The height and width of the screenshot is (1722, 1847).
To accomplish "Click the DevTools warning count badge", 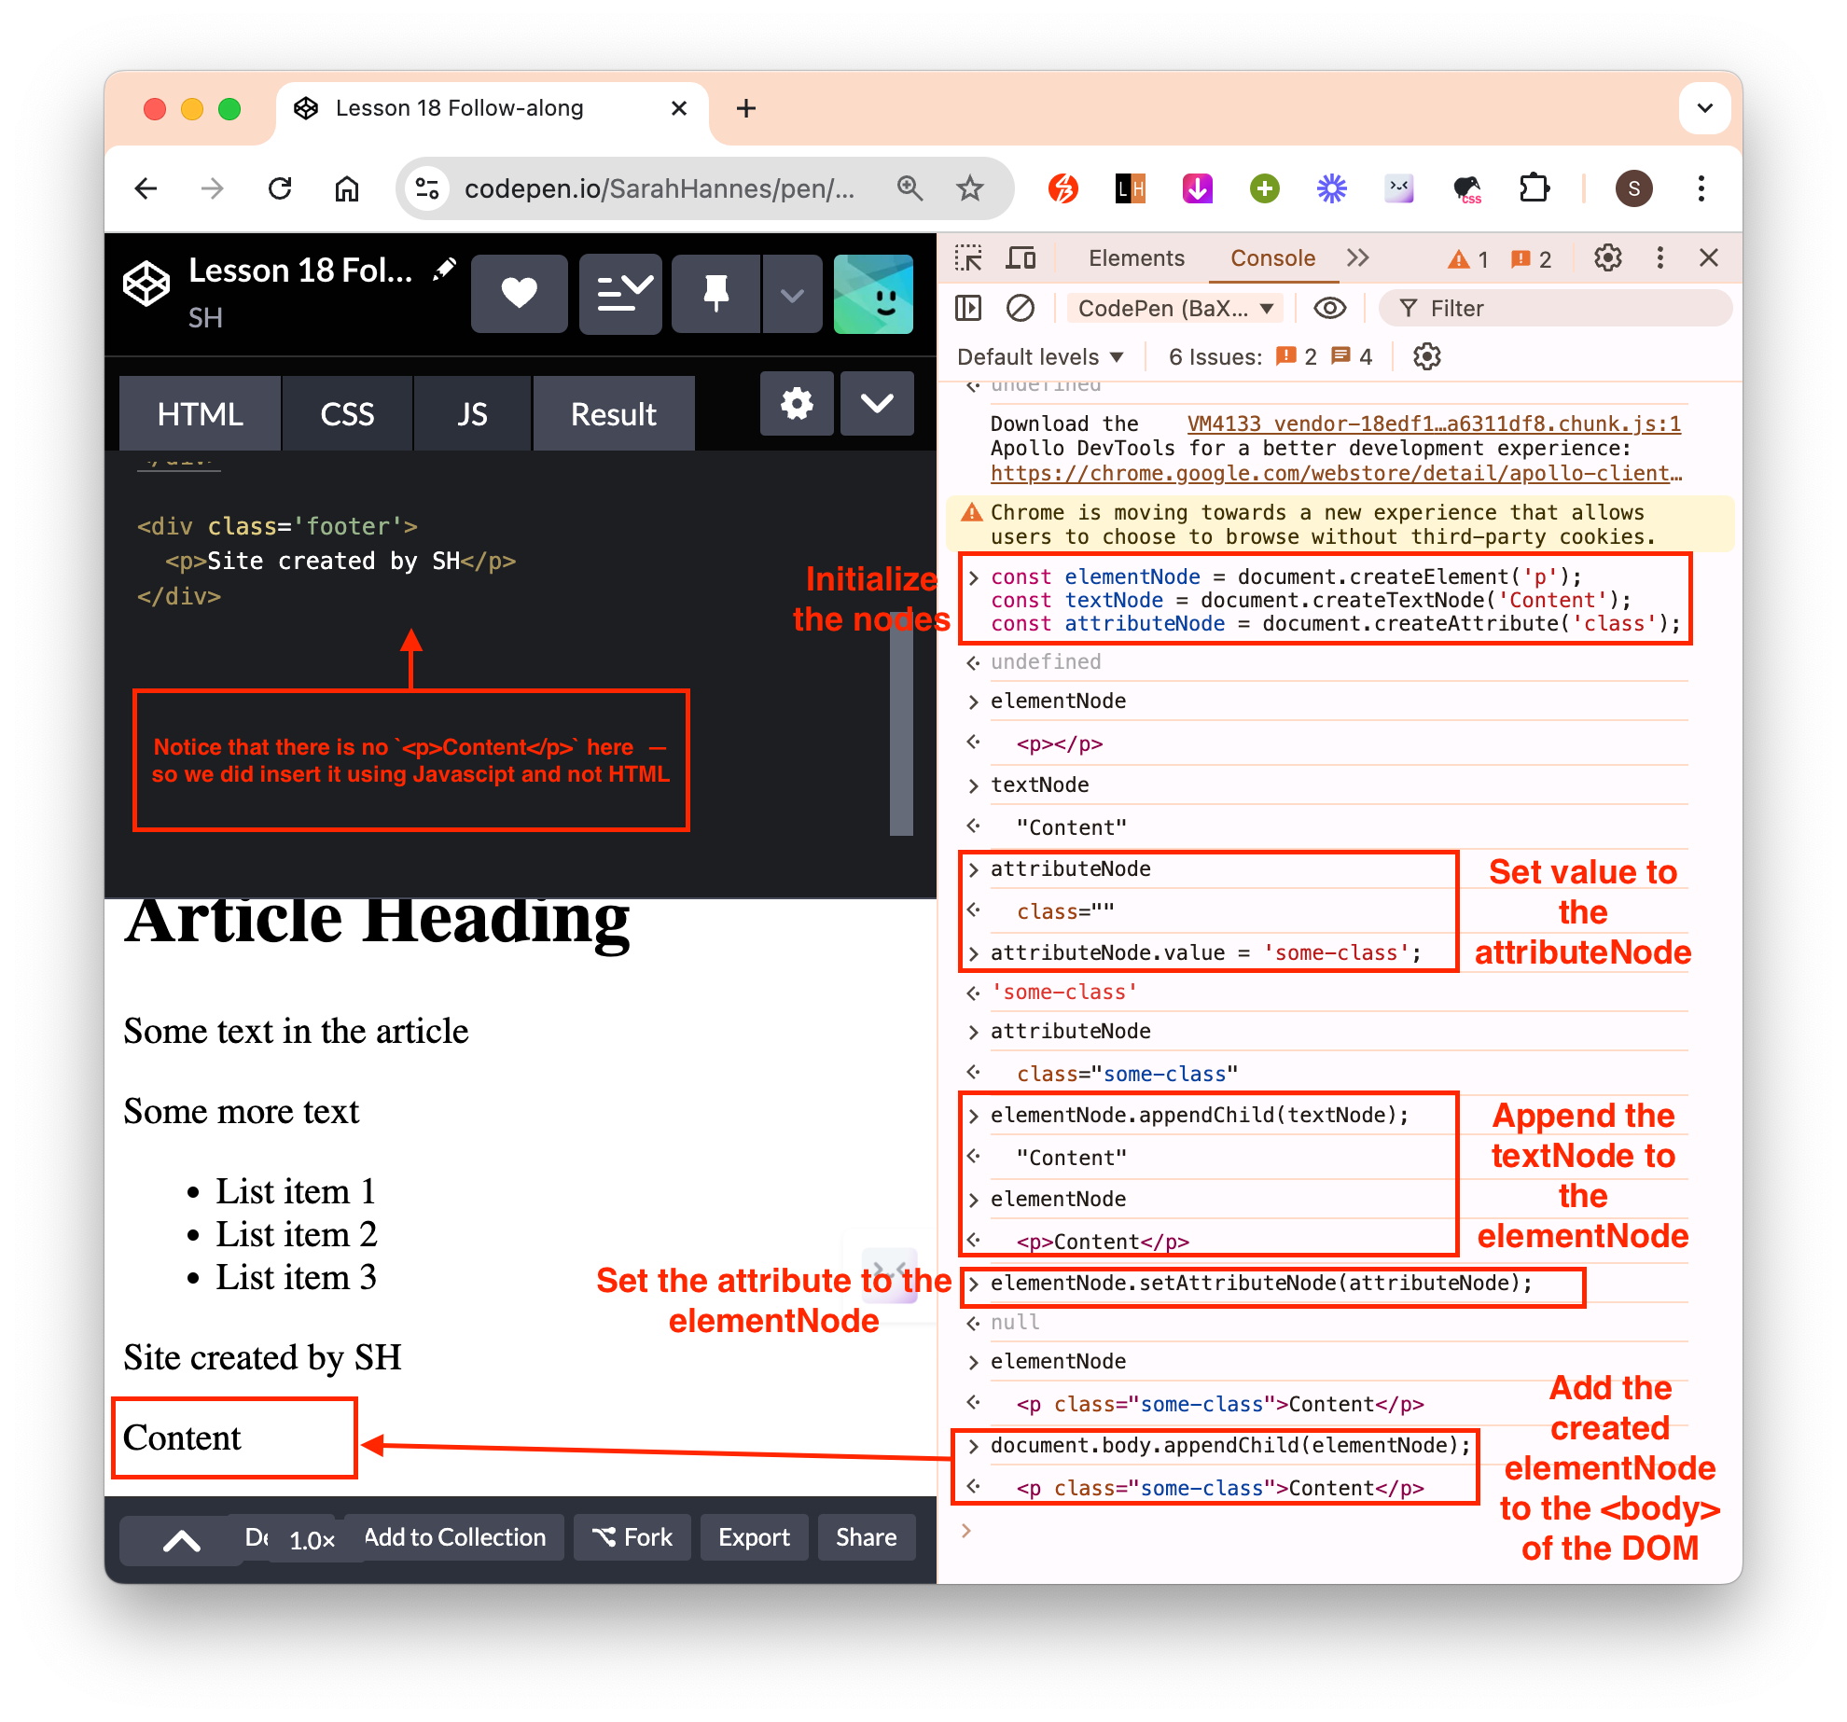I will (x=1467, y=259).
